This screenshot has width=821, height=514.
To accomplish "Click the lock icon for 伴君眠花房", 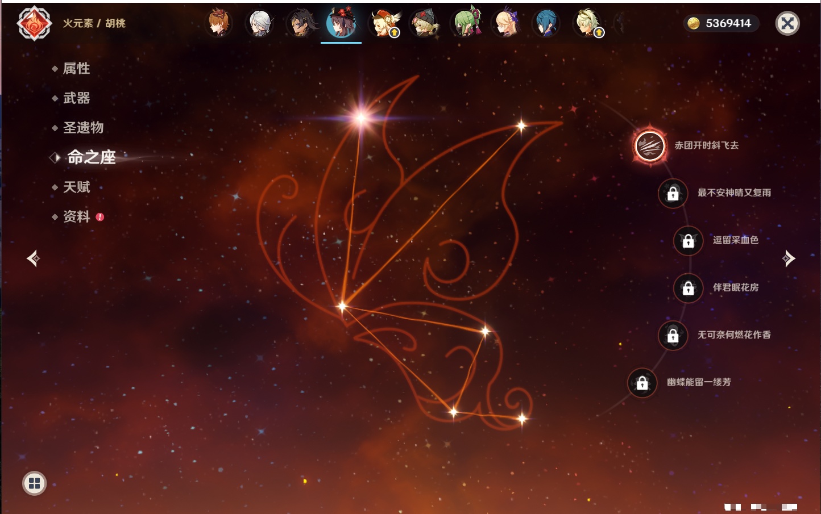I will tap(689, 288).
